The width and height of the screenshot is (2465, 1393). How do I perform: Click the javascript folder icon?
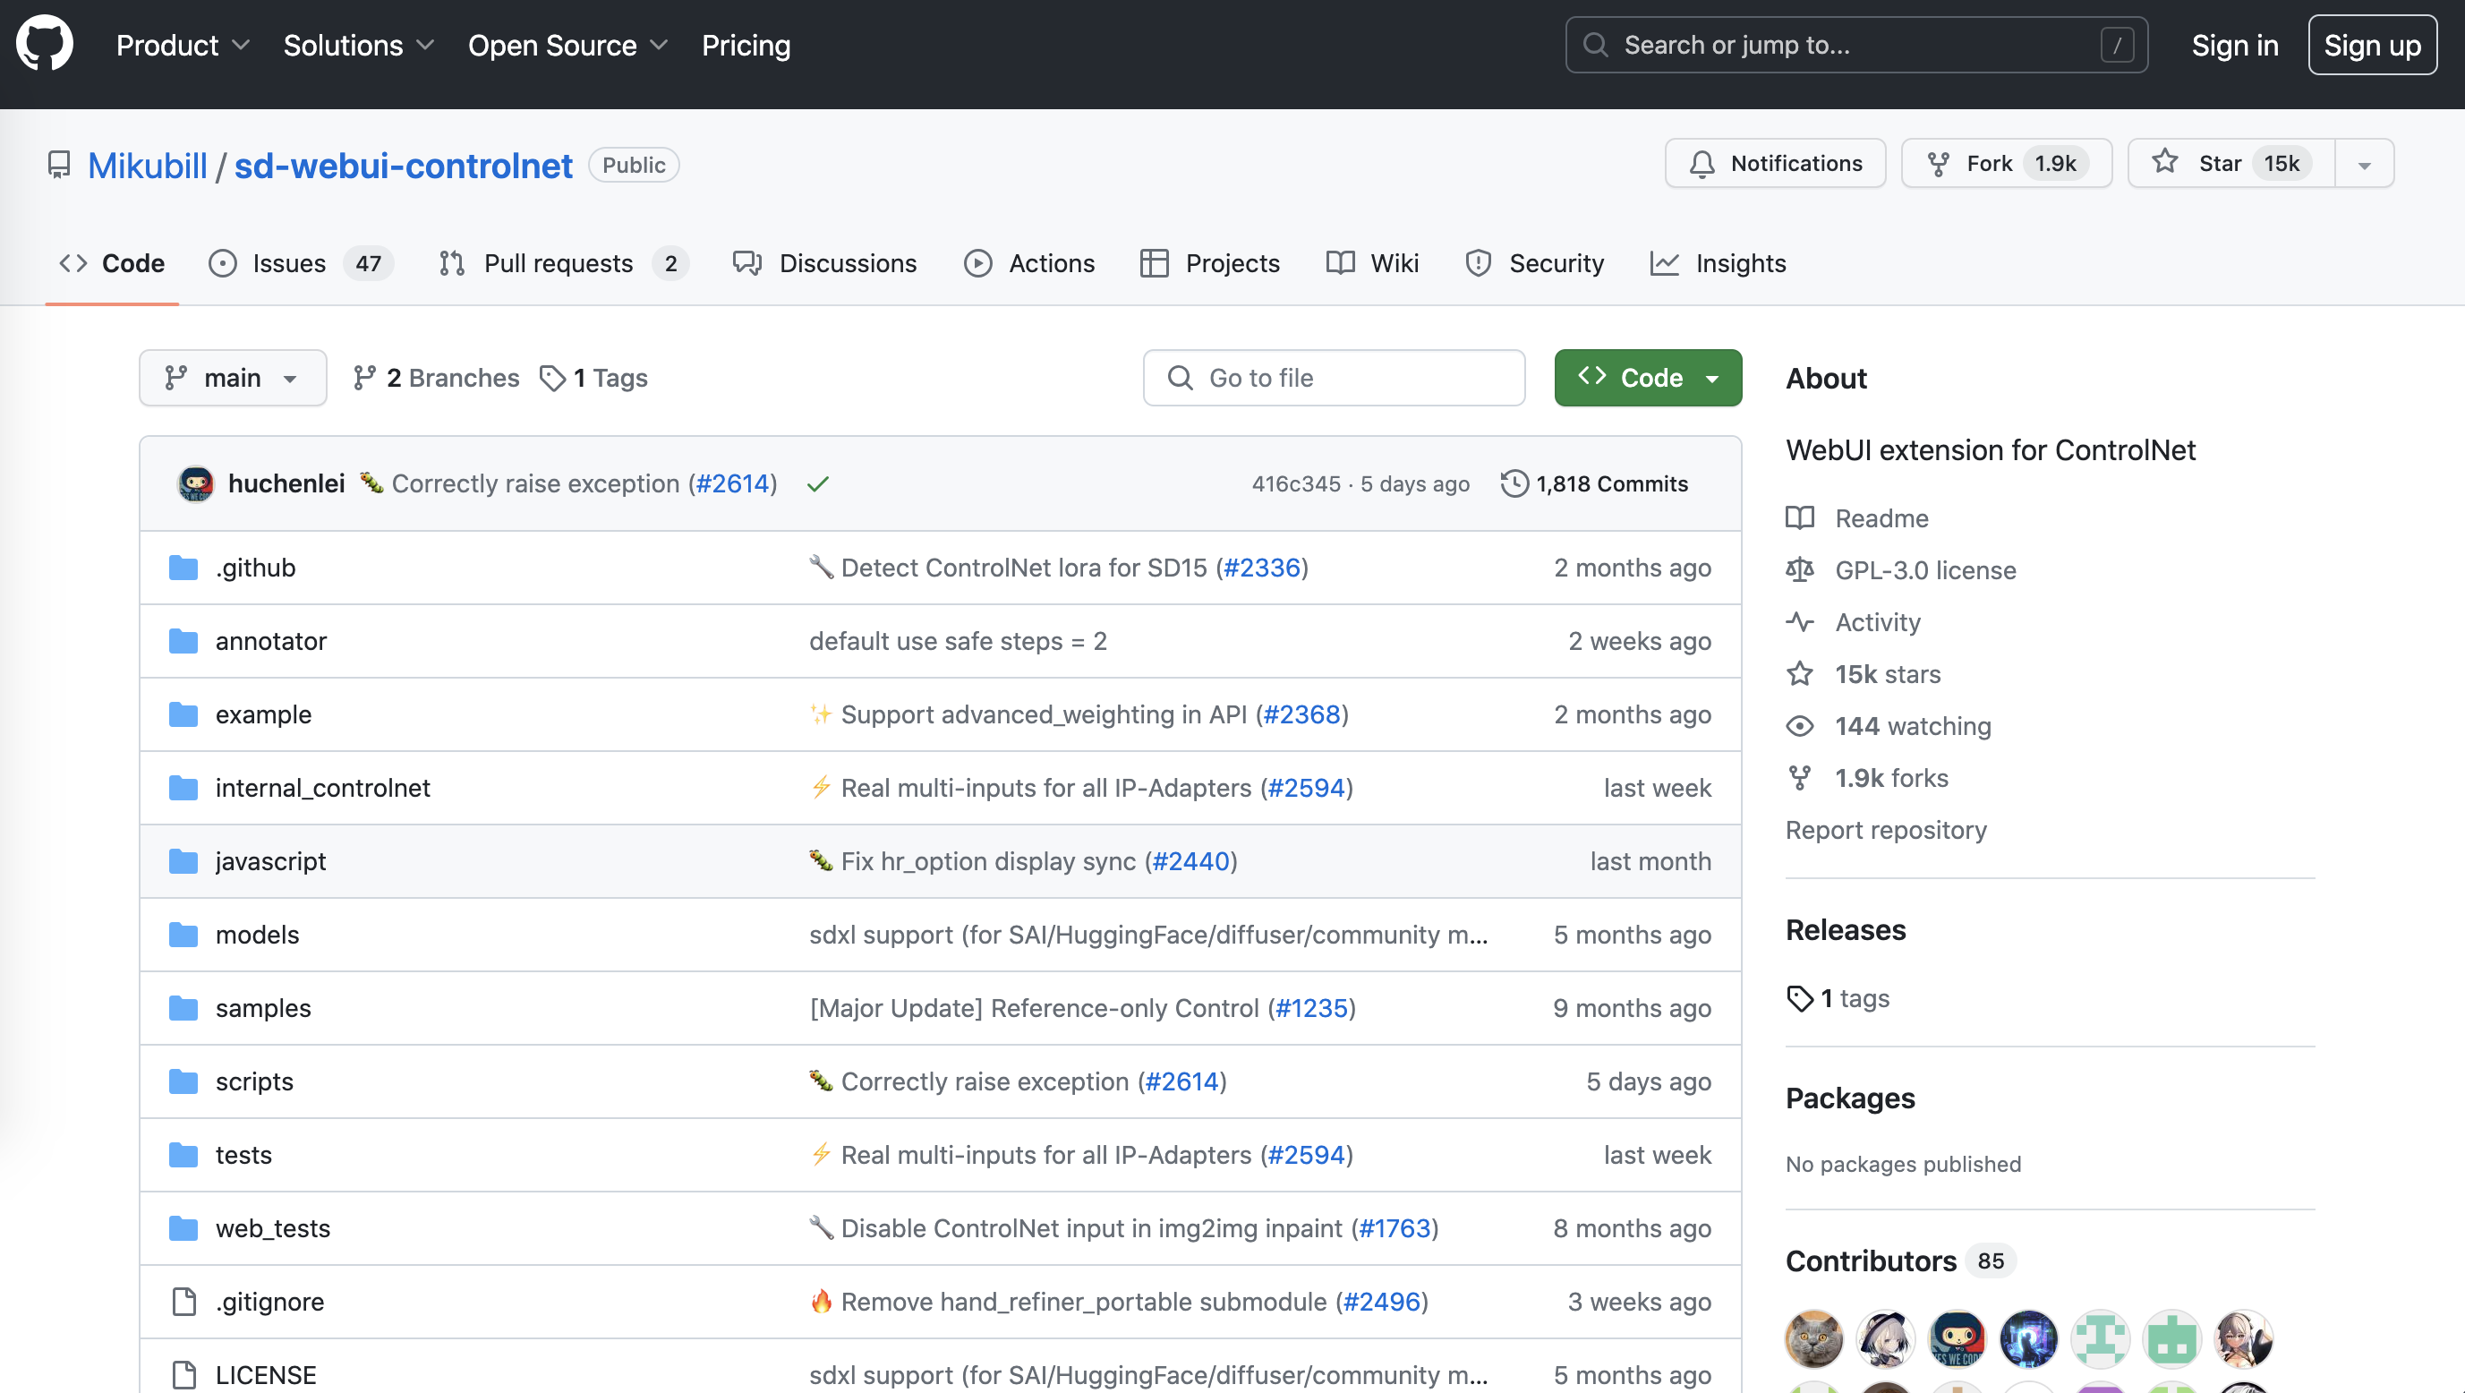183,861
